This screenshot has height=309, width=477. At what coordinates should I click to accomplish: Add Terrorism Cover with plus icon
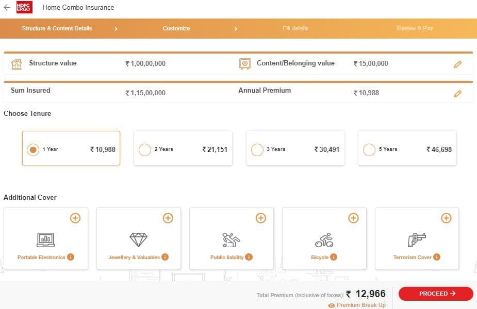point(446,218)
